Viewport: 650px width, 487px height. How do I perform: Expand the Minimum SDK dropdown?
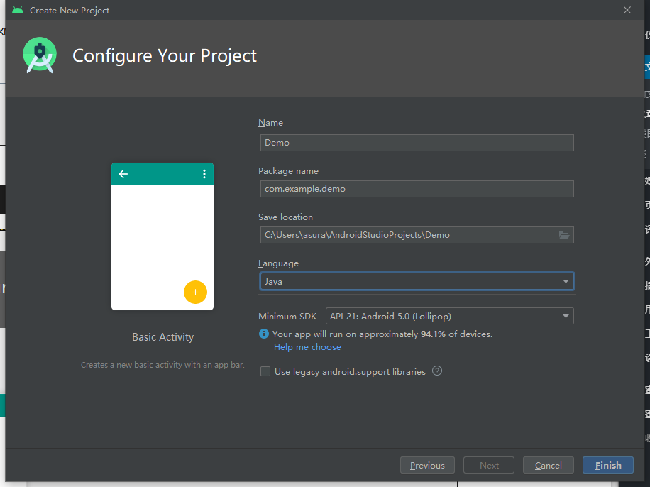(449, 316)
